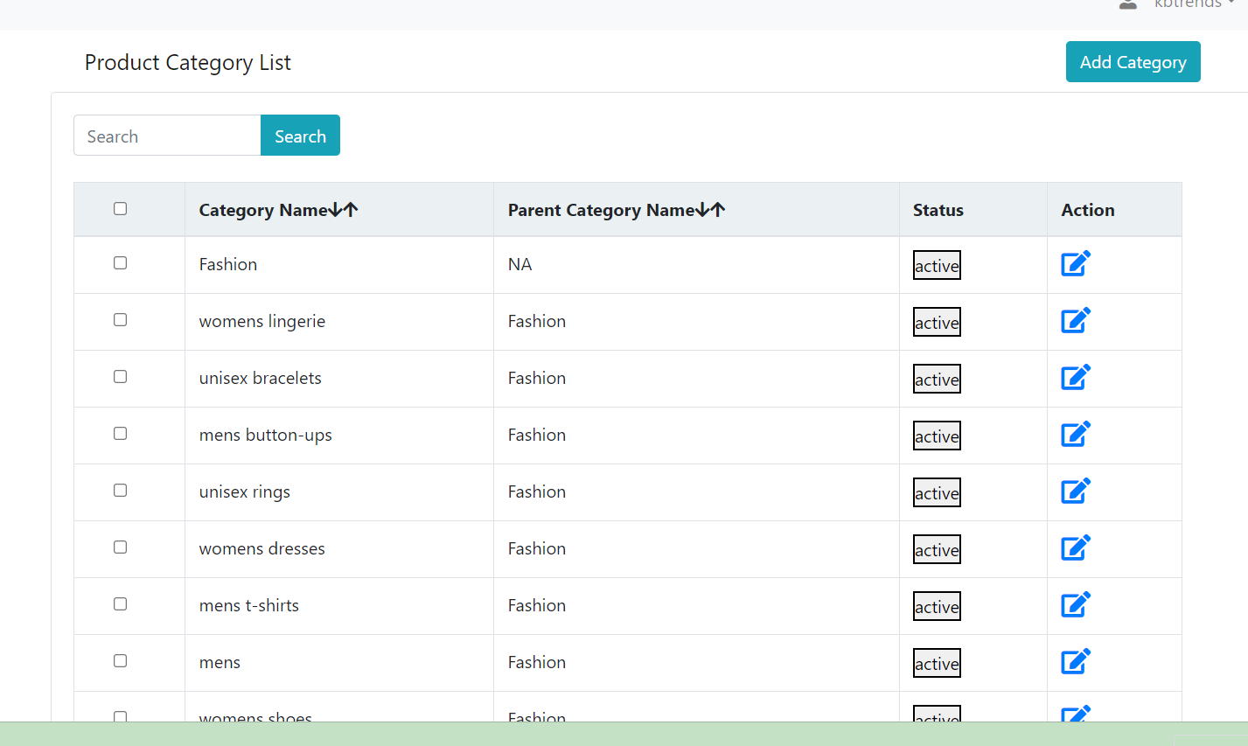Open edit for womens dresses
1248x746 pixels.
click(x=1076, y=547)
